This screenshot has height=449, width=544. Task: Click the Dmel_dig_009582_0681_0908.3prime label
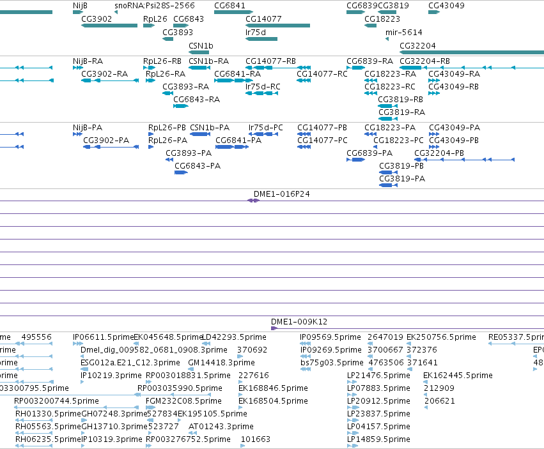tap(153, 350)
